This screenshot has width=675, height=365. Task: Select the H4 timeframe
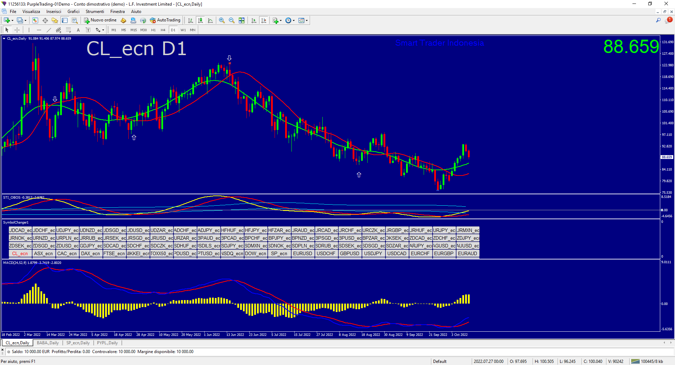(x=163, y=30)
